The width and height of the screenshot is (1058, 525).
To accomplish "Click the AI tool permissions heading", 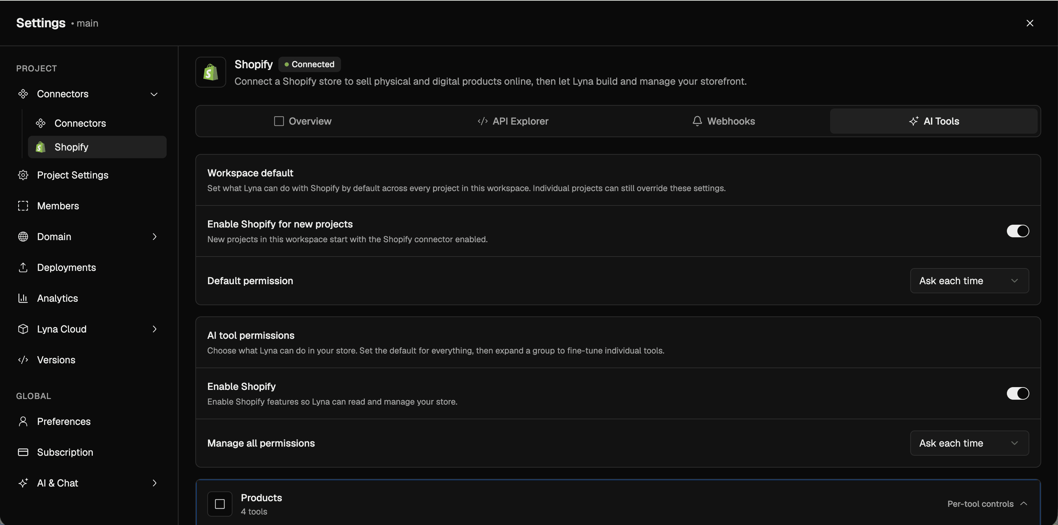I will click(x=251, y=336).
